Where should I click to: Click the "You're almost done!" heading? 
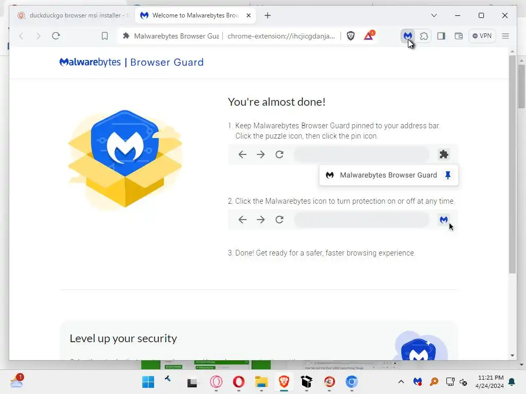click(x=276, y=102)
